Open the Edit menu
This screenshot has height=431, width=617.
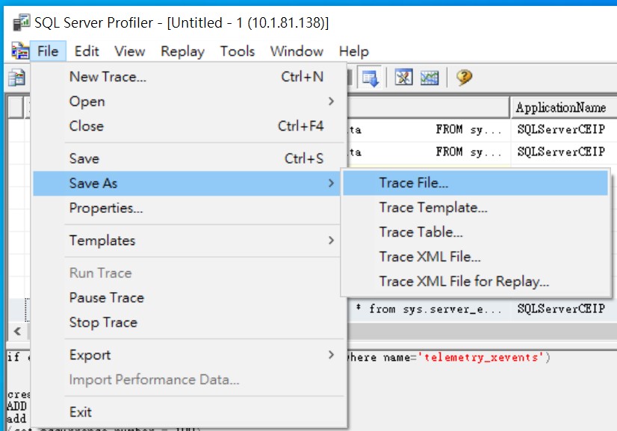pyautogui.click(x=86, y=51)
